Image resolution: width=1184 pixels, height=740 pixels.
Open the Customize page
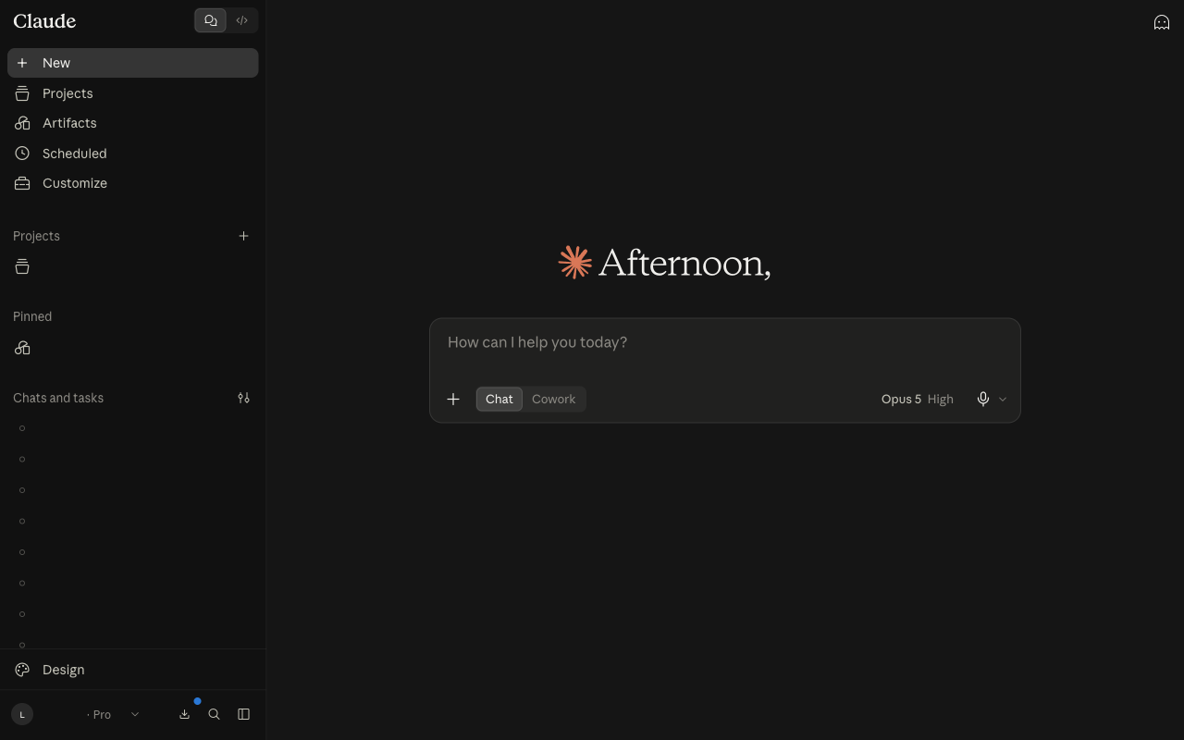(x=132, y=183)
